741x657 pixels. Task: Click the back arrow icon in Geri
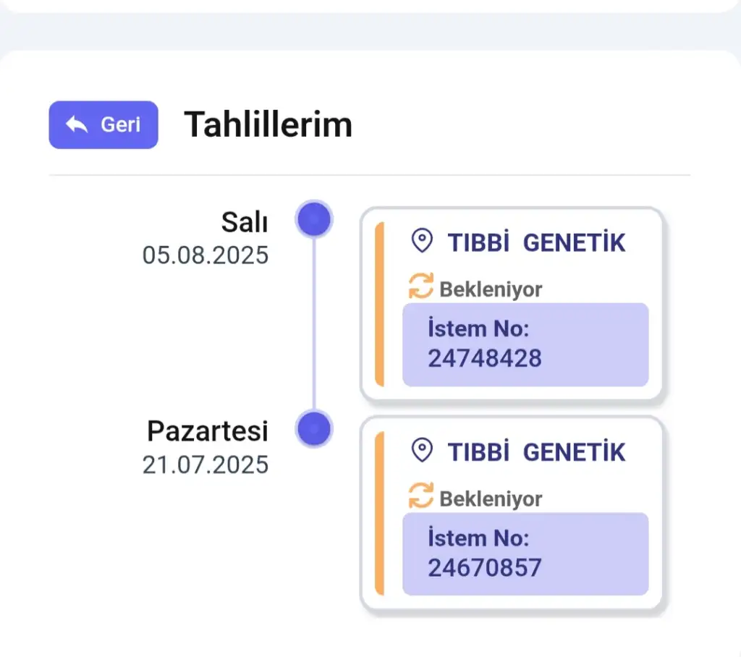tap(77, 124)
